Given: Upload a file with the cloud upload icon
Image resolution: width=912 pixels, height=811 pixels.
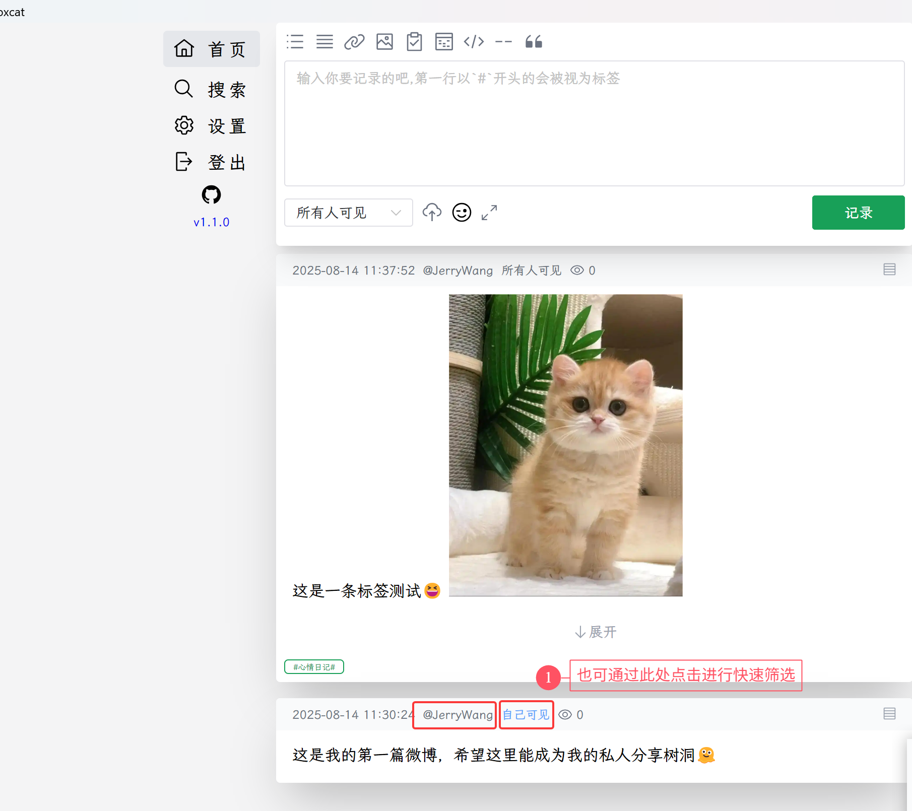Looking at the screenshot, I should 432,213.
